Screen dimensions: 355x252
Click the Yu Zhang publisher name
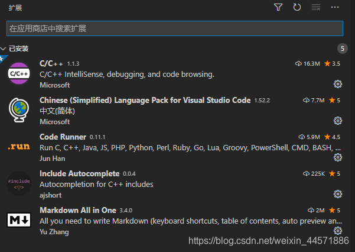(54, 232)
